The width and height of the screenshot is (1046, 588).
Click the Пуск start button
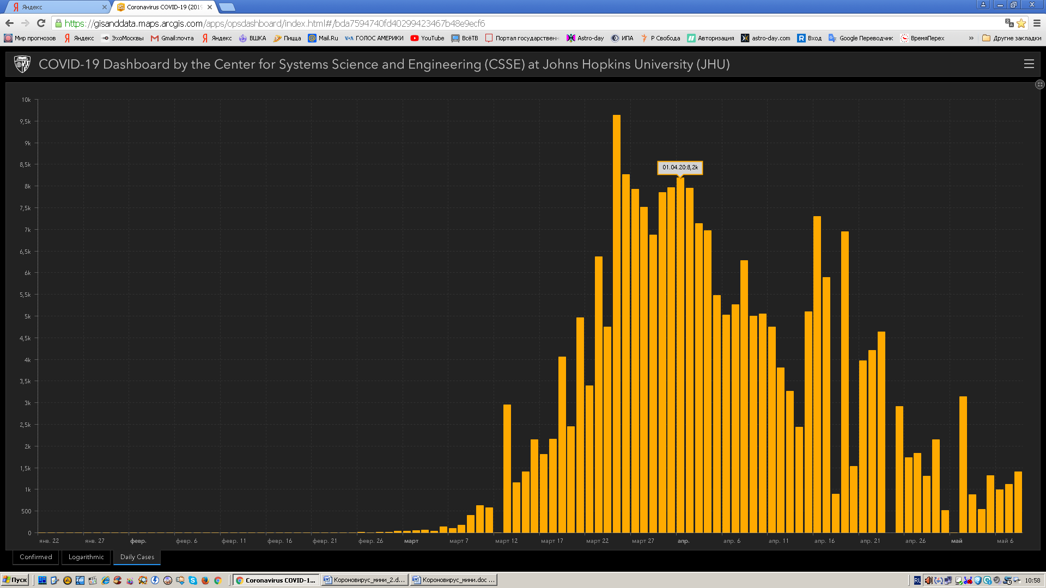15,580
